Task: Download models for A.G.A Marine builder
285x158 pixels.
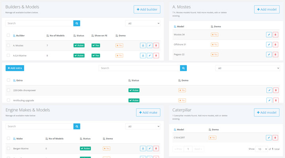Action: pos(143,56)
